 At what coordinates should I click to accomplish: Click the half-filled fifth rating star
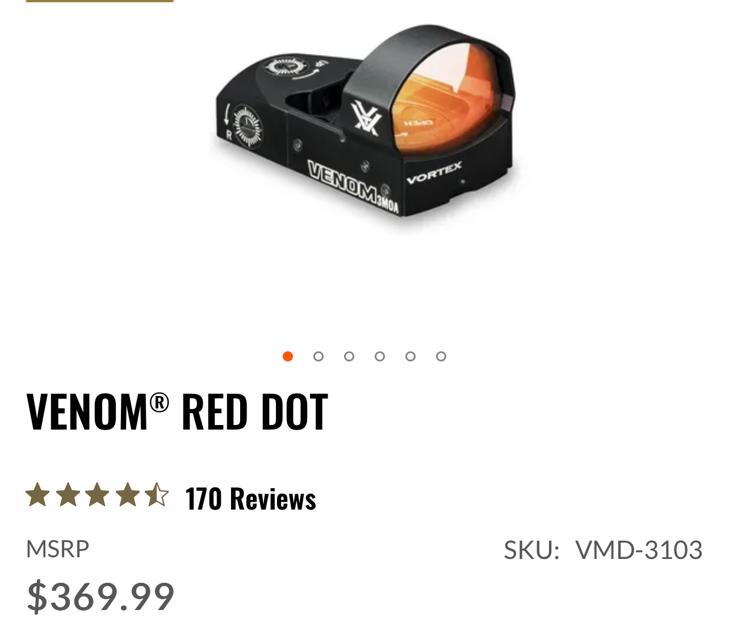(x=157, y=495)
